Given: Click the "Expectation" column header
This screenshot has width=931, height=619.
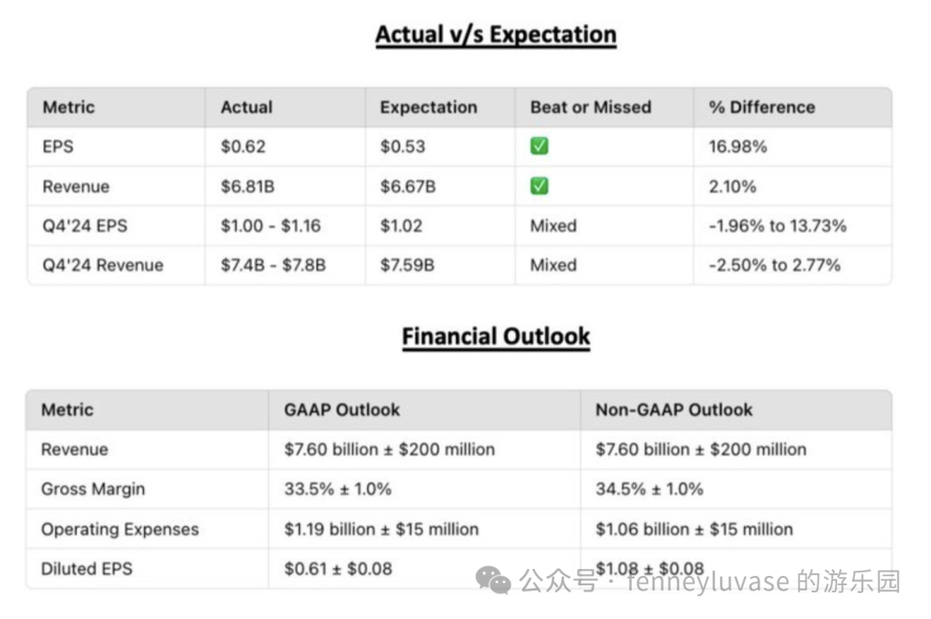Looking at the screenshot, I should click(x=428, y=108).
